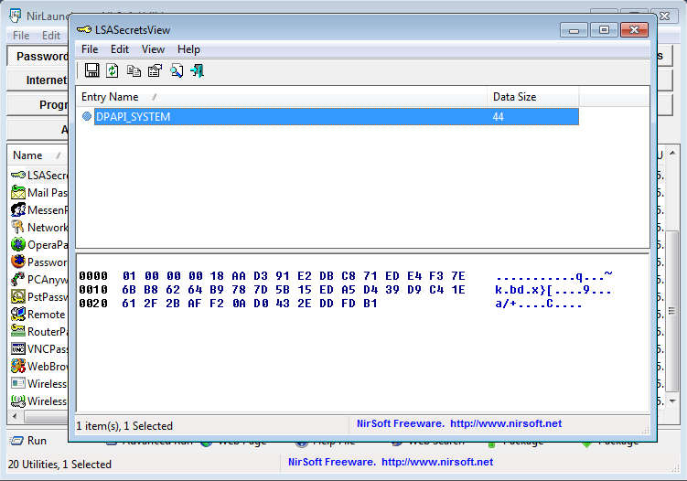
Task: Click the Run button in NirLauncher
Action: coord(28,441)
